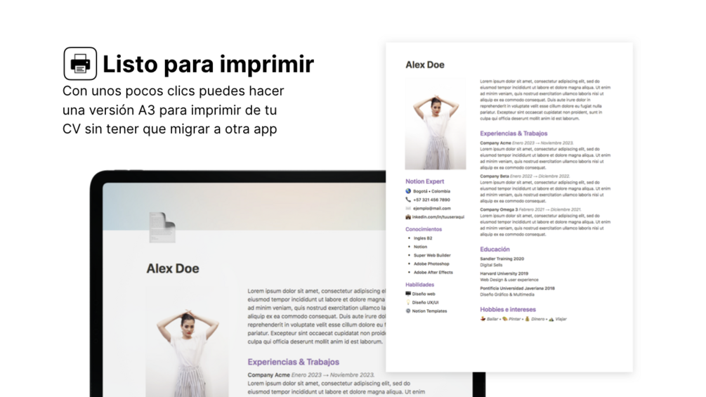
Task: Click the phone number +57 321 456 7890
Action: point(431,200)
